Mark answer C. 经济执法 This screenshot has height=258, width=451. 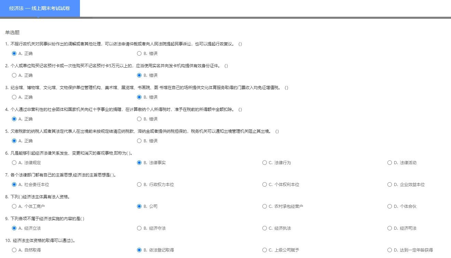pos(264,228)
